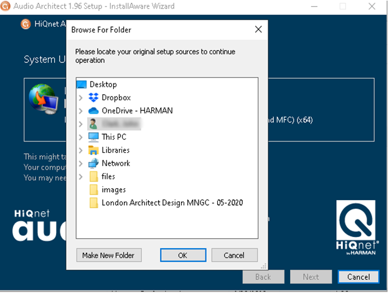The height and width of the screenshot is (293, 389).
Task: Click the Libraries folder icon
Action: pos(93,150)
